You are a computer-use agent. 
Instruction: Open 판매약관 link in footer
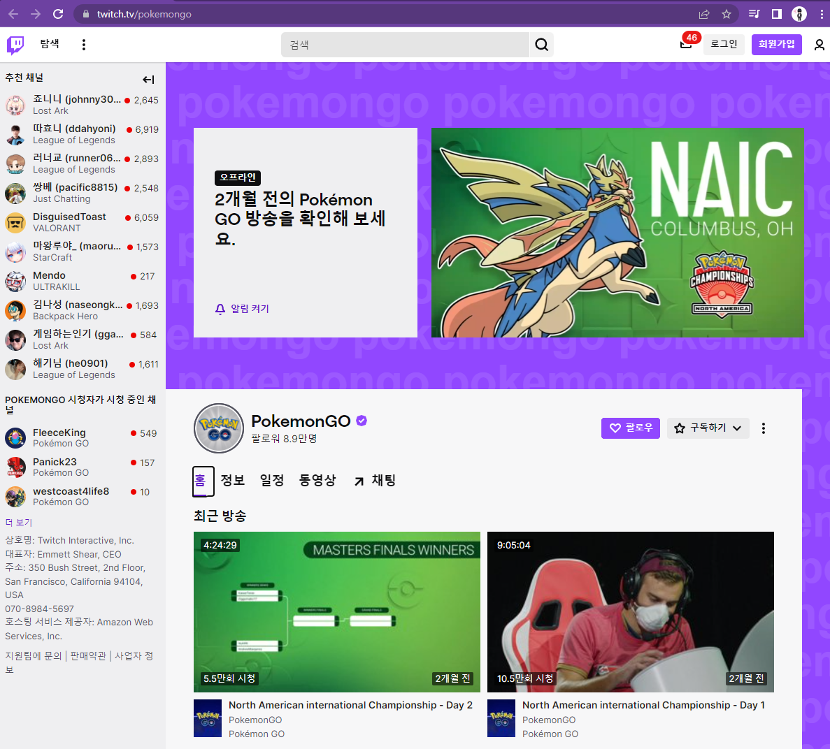coord(88,656)
